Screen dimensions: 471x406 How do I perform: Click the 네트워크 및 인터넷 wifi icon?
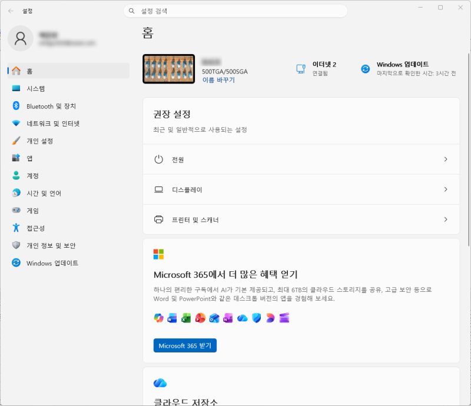[16, 123]
